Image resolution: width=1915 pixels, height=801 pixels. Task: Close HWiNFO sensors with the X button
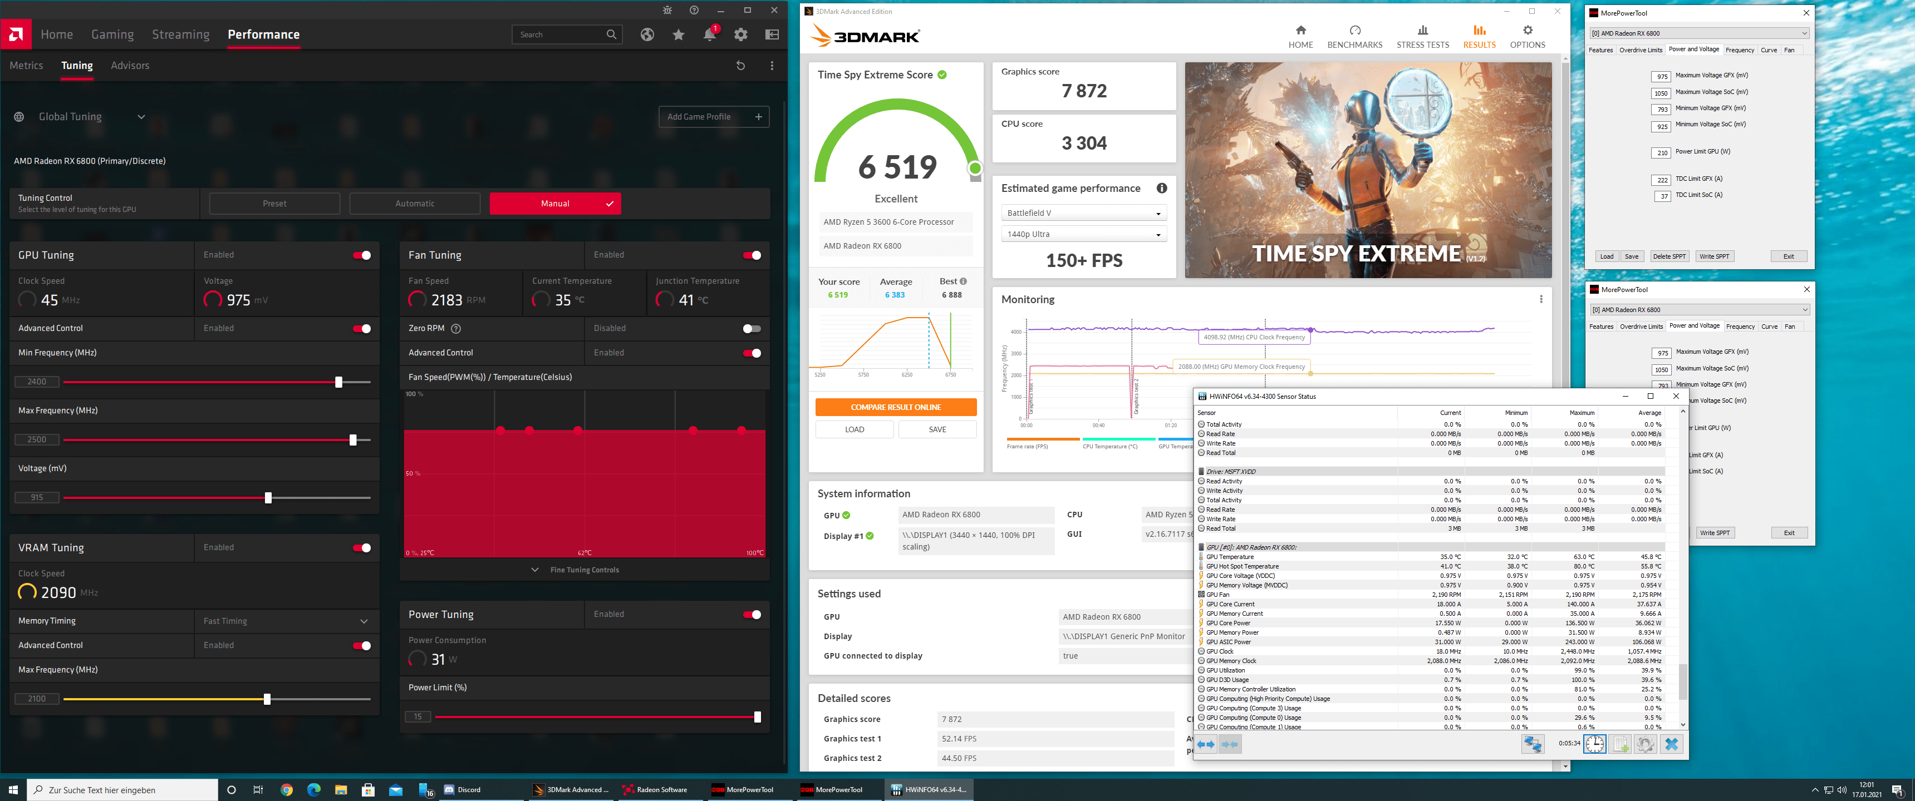1672,744
